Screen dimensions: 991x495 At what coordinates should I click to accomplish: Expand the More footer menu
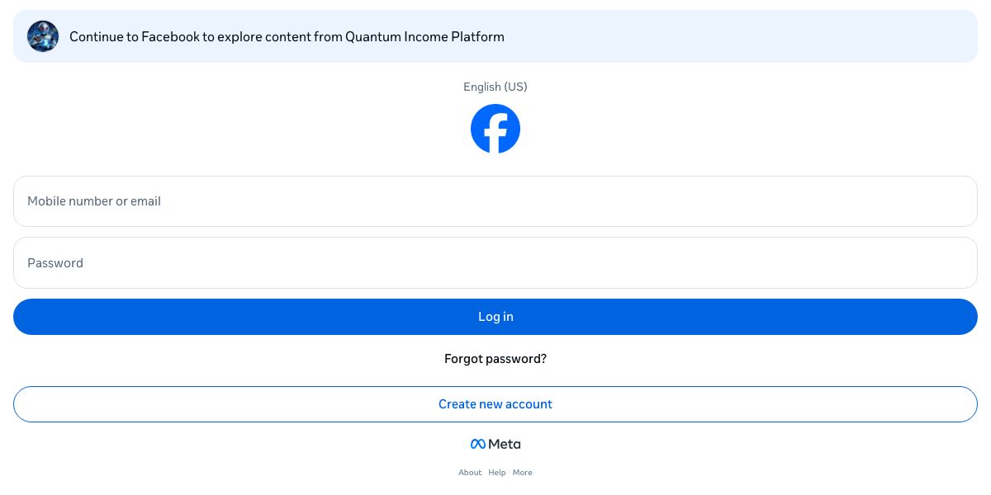523,473
